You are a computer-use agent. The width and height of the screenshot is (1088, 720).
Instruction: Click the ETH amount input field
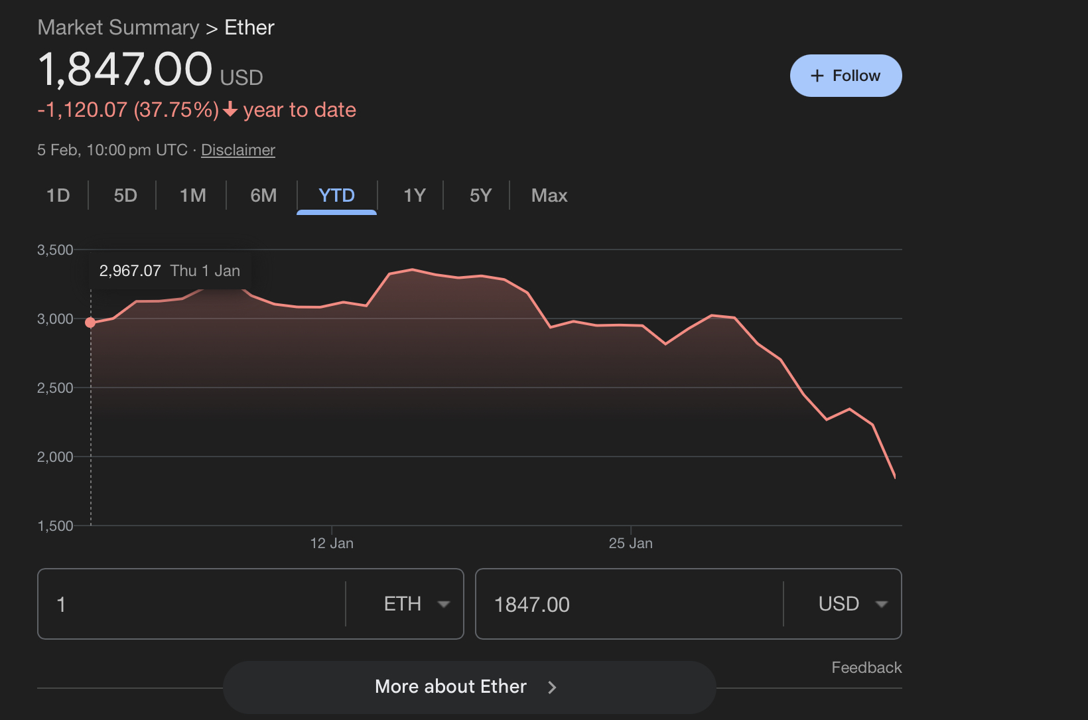tap(192, 604)
